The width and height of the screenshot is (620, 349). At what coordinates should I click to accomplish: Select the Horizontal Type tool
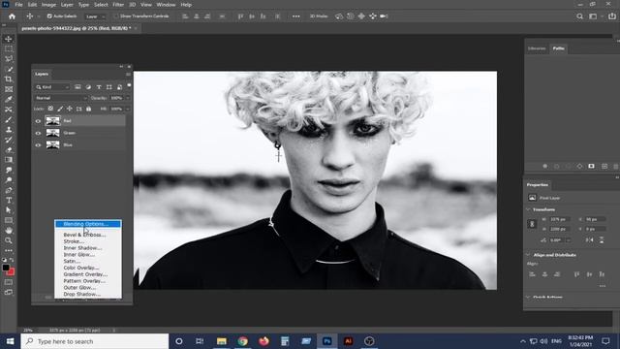click(x=9, y=201)
